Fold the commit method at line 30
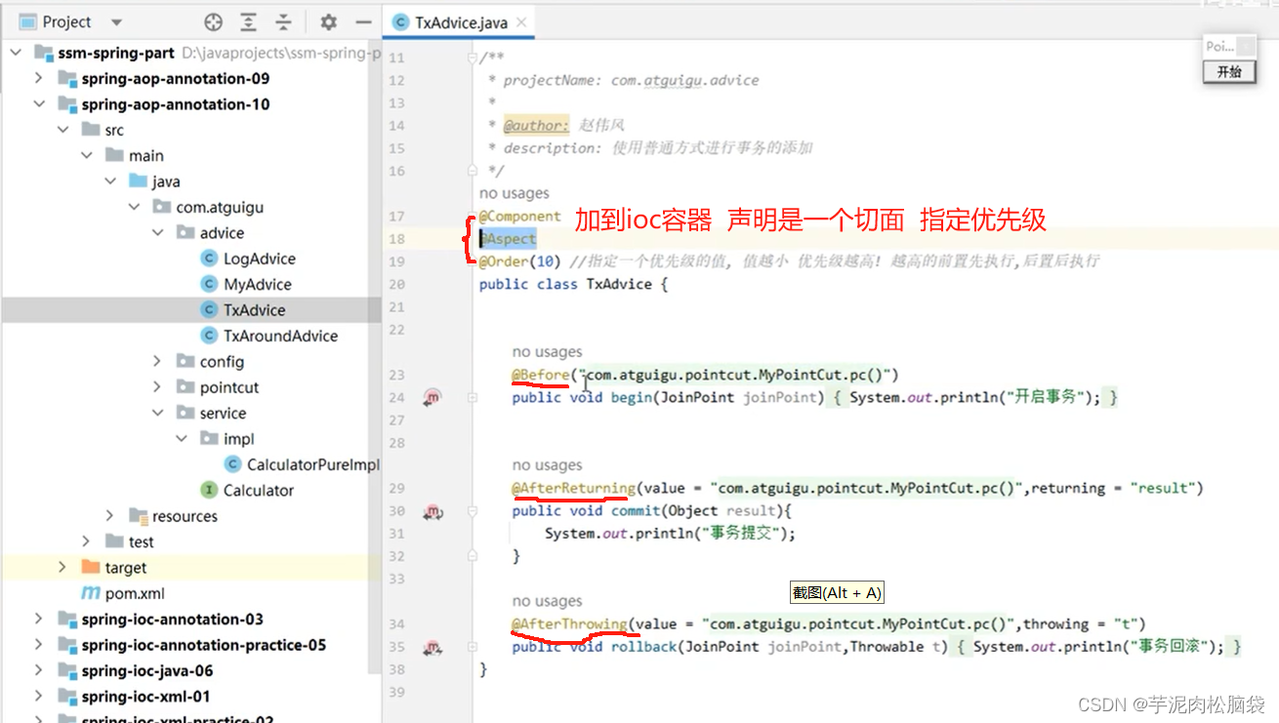 pos(473,510)
